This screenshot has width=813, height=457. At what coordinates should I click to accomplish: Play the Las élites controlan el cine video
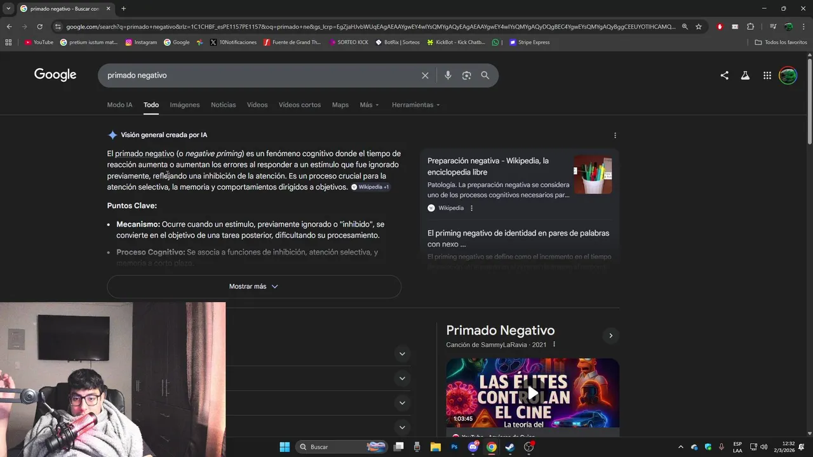[532, 393]
